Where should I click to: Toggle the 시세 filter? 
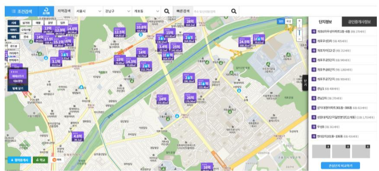[13, 23]
